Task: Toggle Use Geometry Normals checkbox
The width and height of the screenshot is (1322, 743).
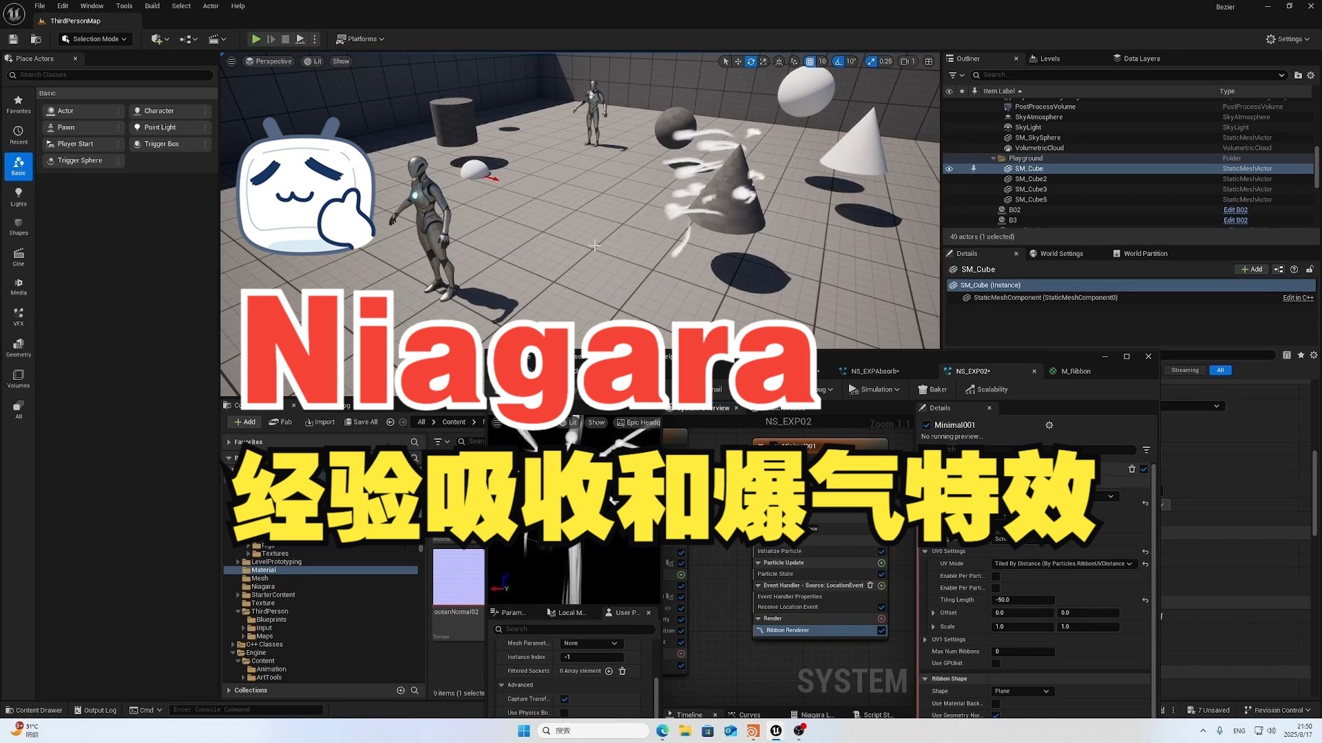Action: tap(996, 715)
